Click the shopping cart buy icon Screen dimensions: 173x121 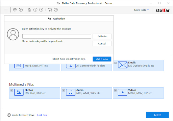tap(50, 10)
